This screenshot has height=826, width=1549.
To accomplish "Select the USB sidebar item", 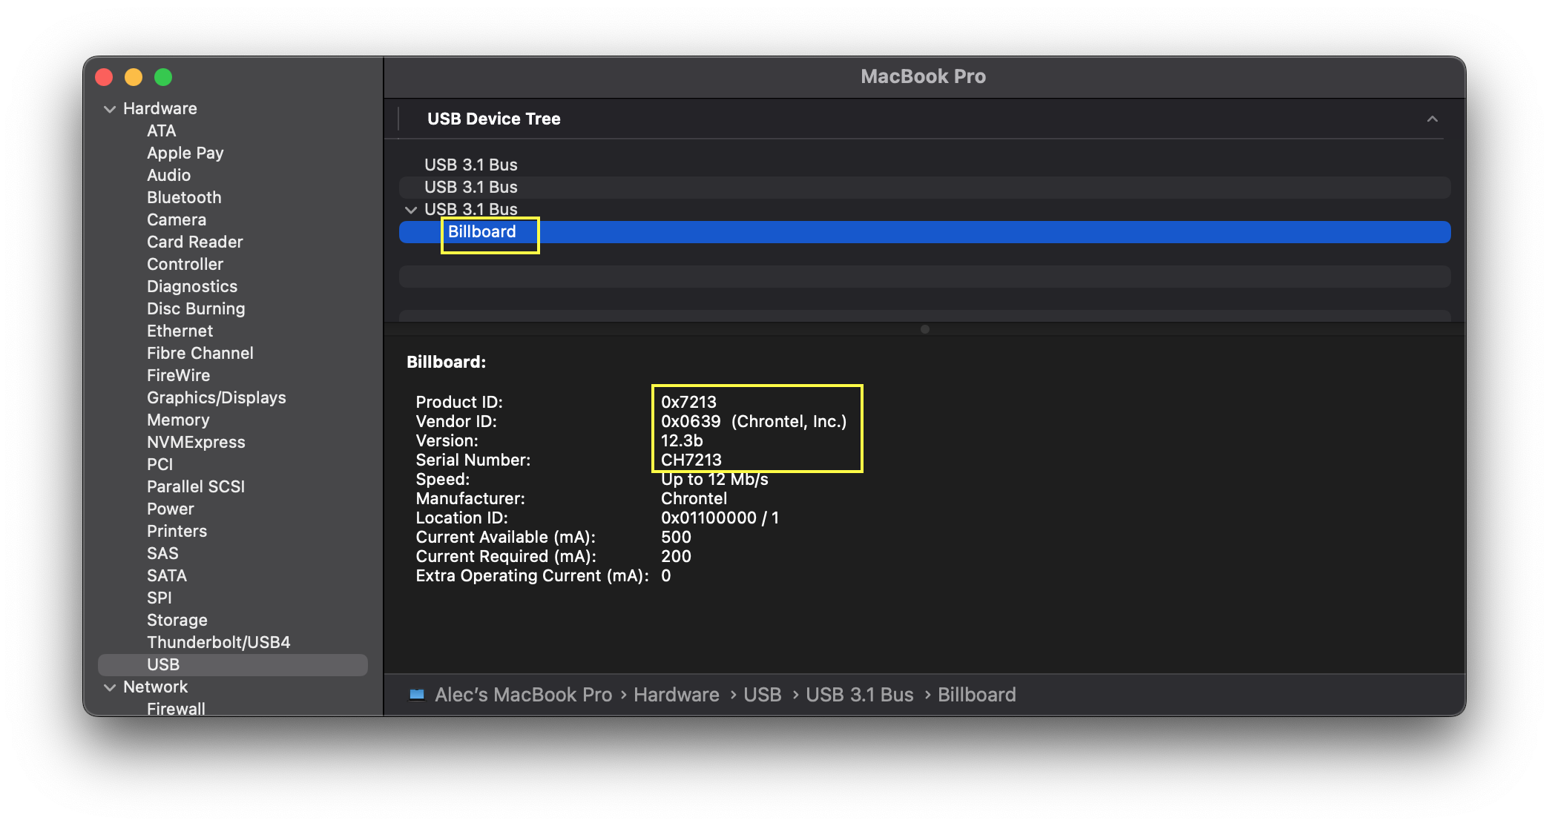I will point(233,665).
